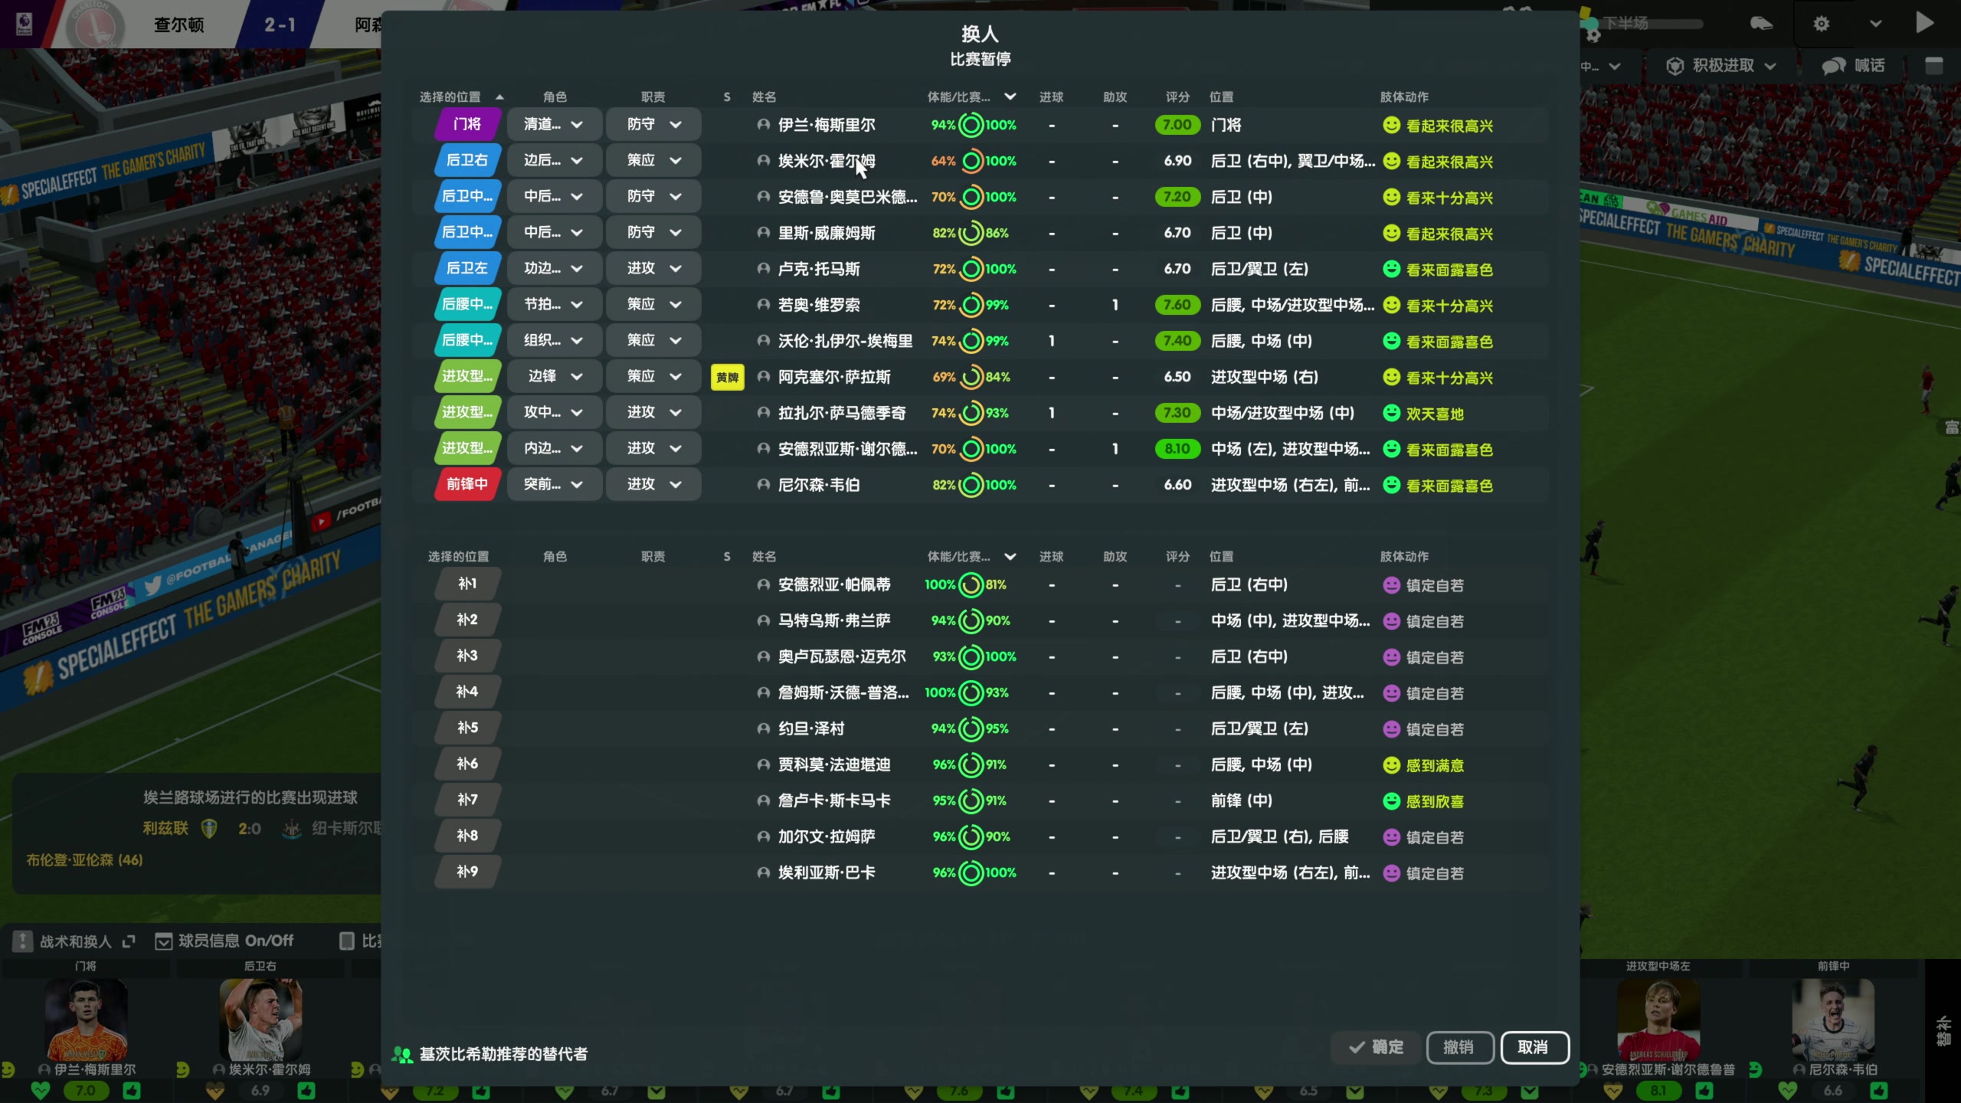Click assistant recommended substitutes icon
This screenshot has width=1961, height=1103.
click(x=401, y=1055)
